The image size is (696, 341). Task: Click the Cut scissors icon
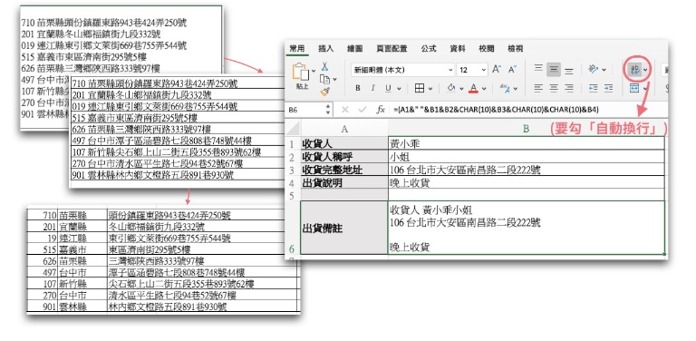(x=325, y=66)
